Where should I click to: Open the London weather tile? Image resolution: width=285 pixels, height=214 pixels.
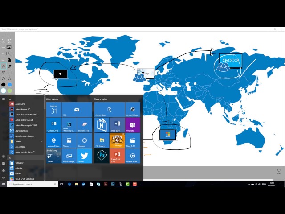pyautogui.click(x=54, y=156)
